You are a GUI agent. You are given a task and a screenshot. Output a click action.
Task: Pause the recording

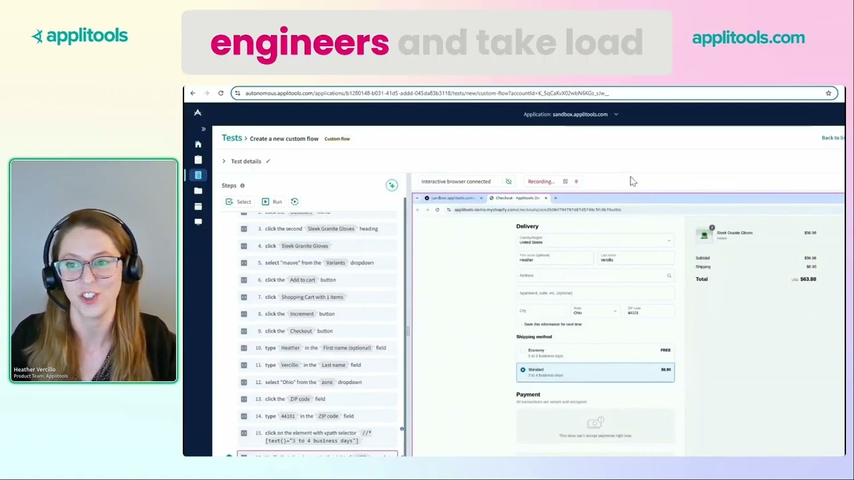point(565,181)
